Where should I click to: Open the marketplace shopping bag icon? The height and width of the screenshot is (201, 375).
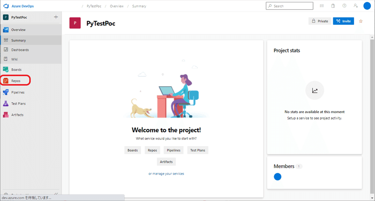click(333, 6)
